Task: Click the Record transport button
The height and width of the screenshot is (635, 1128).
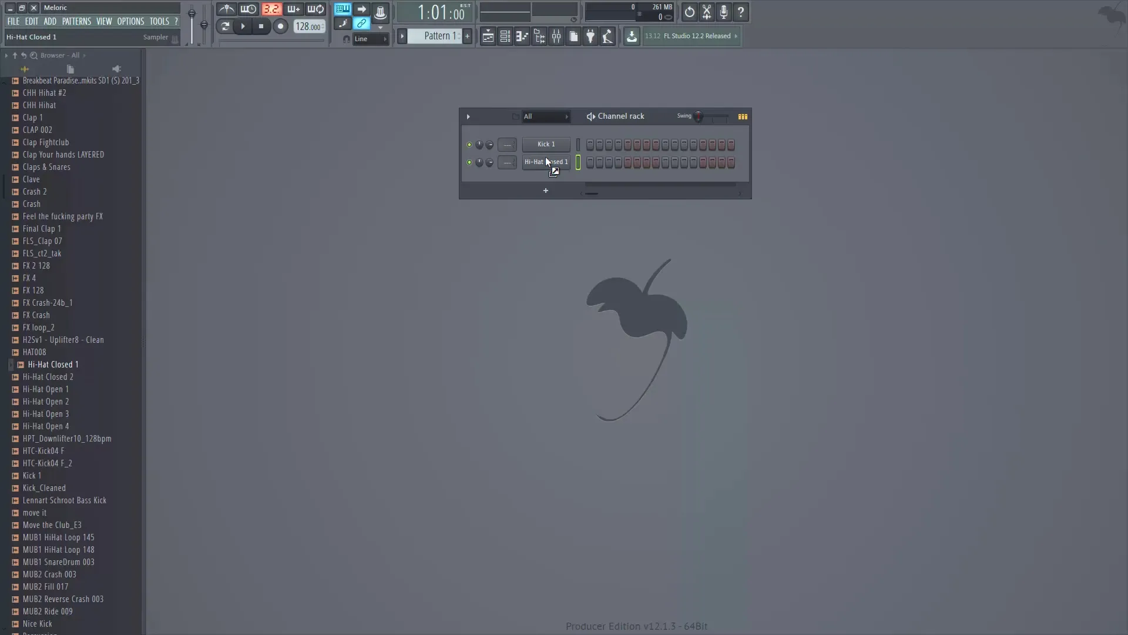Action: 280,26
